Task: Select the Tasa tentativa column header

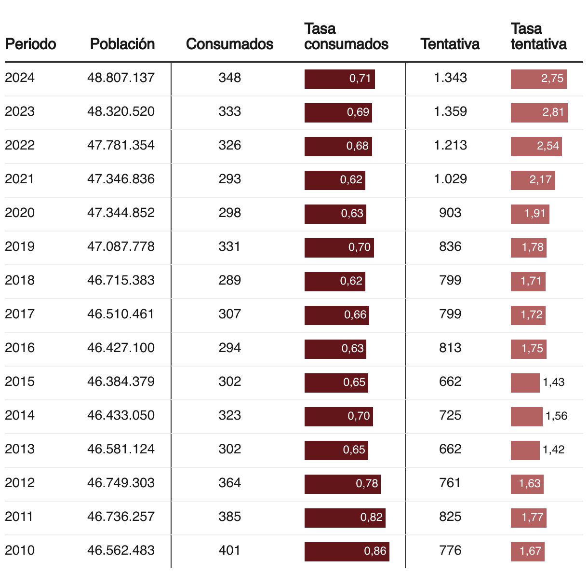Action: 538,36
